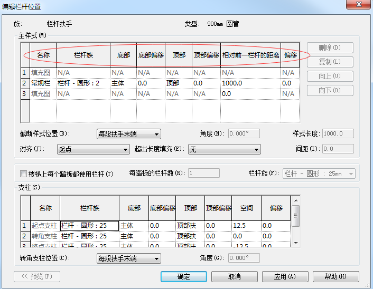
Task: Open the 截断样式位置 dropdown
Action: click(x=129, y=134)
